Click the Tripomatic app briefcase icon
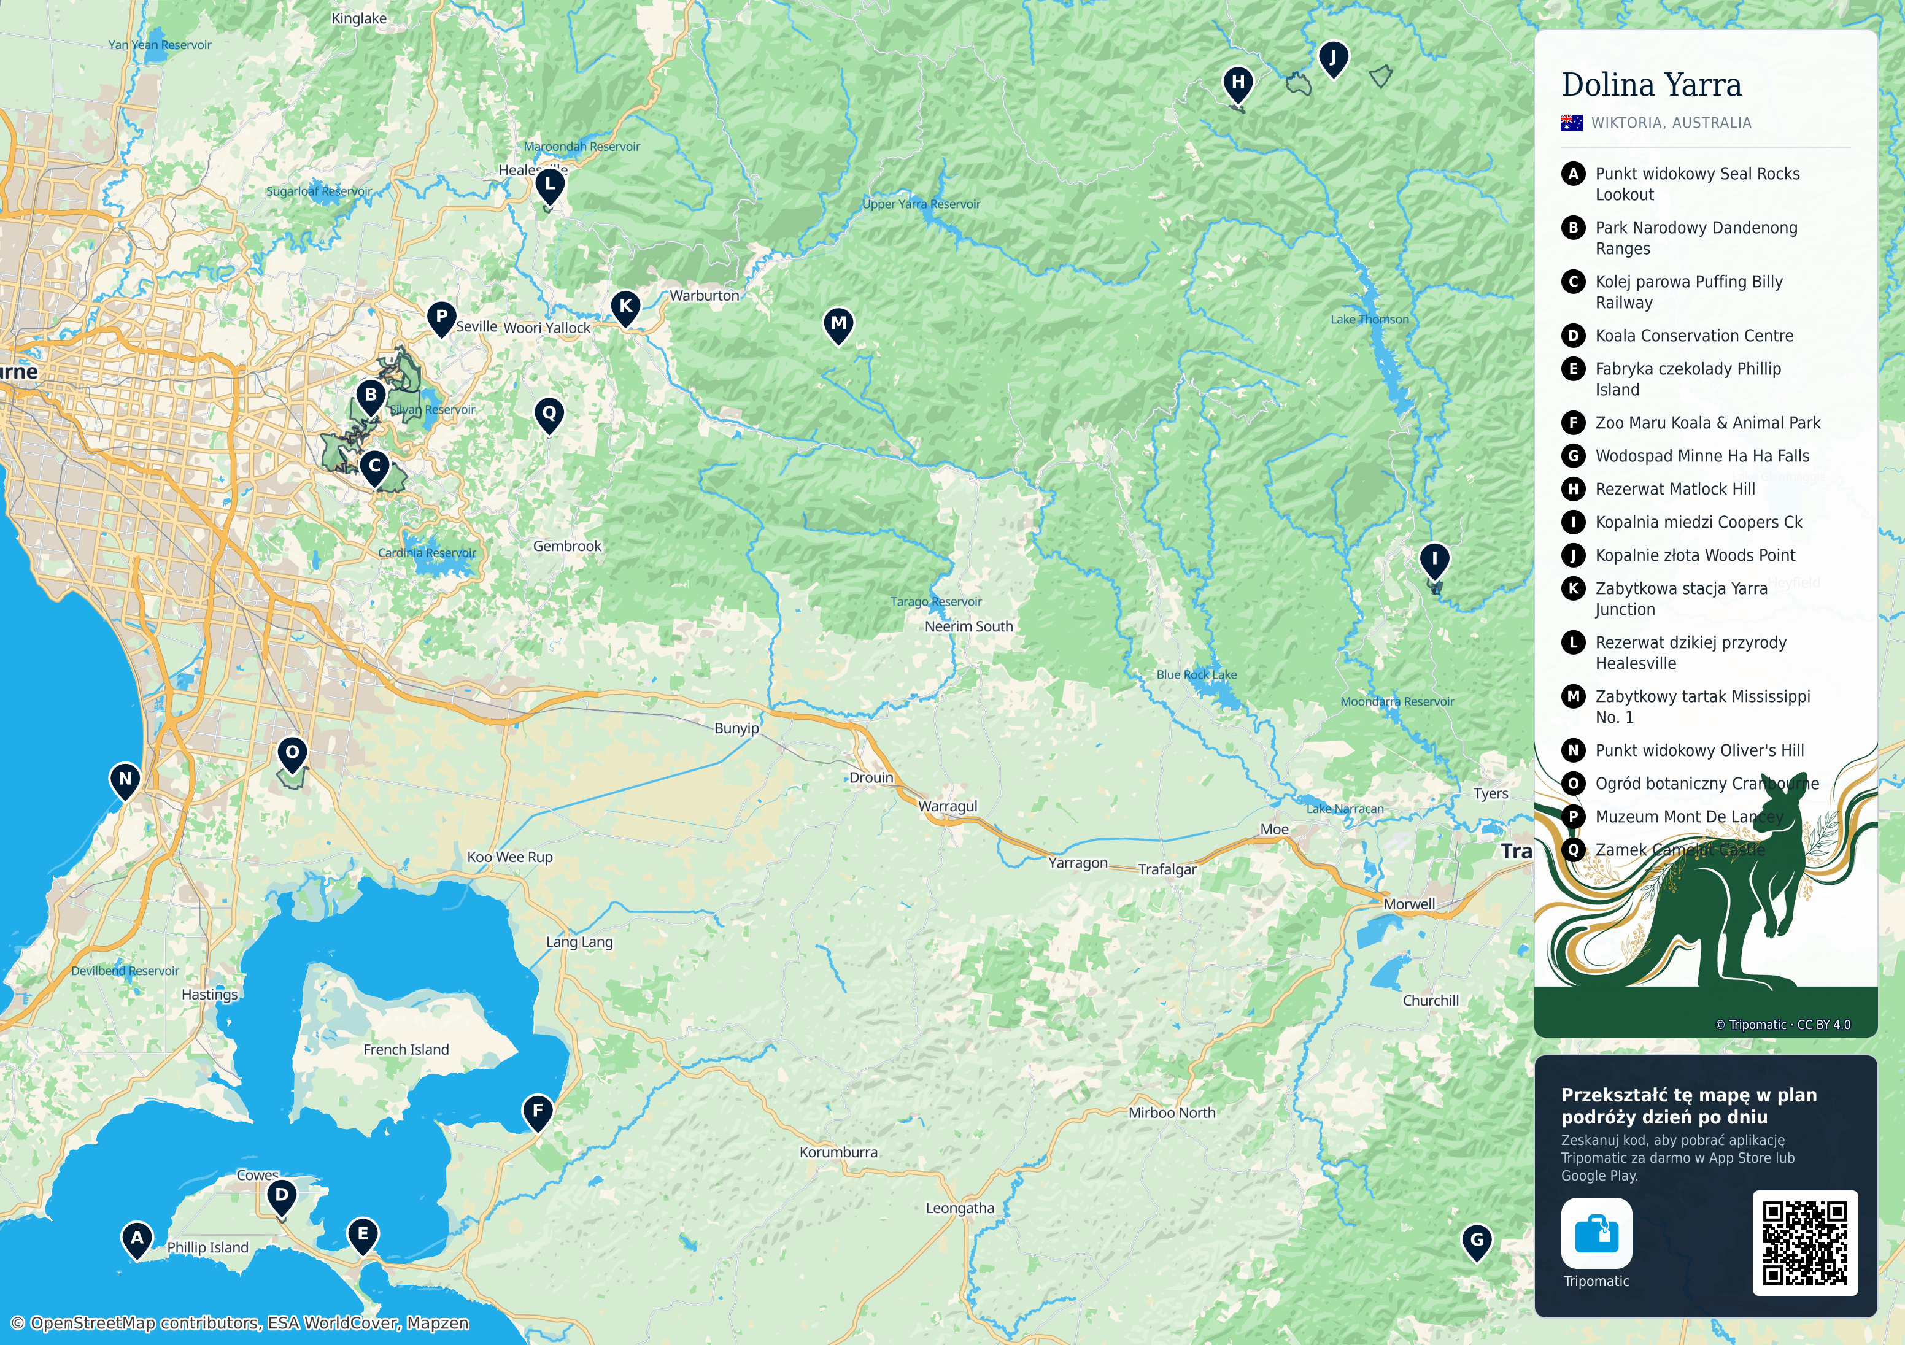The width and height of the screenshot is (1905, 1345). coord(1596,1233)
